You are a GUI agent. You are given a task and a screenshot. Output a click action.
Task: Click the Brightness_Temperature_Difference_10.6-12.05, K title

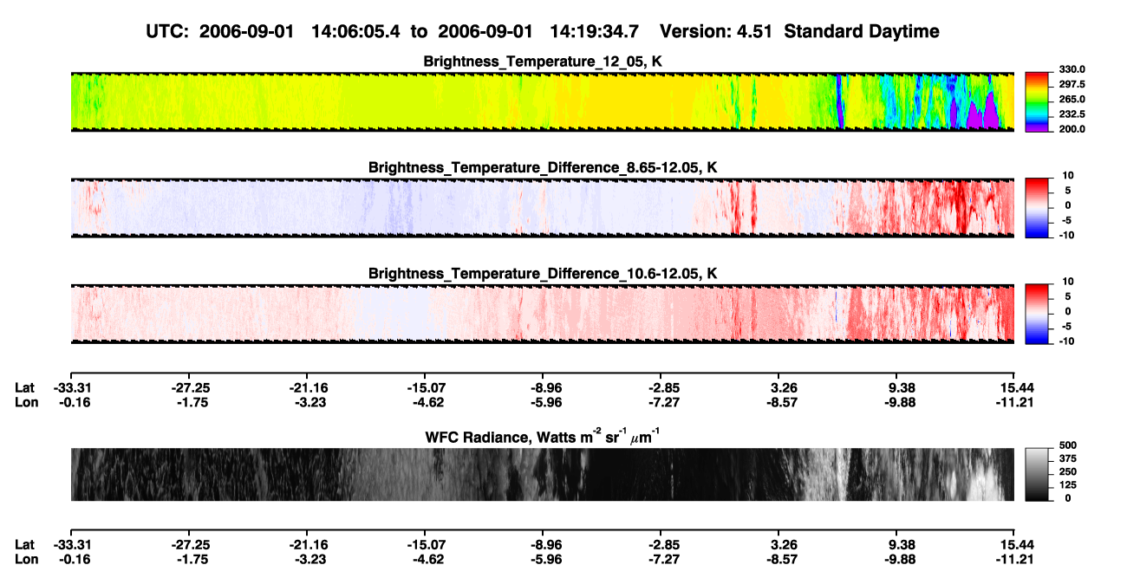[543, 274]
